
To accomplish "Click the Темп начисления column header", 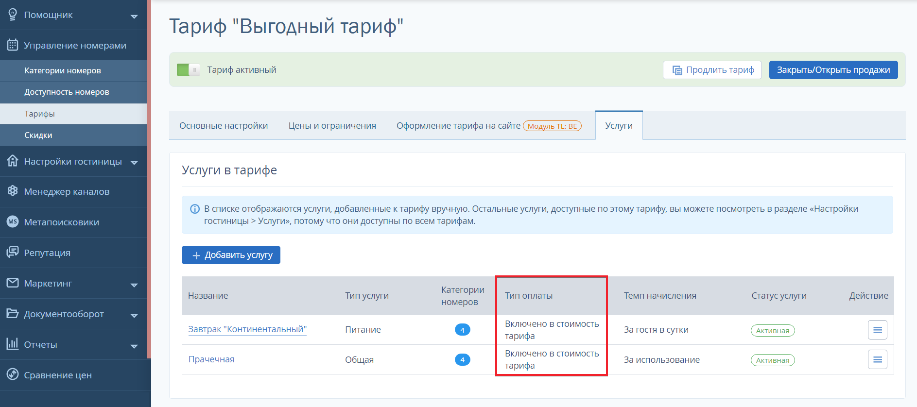I will 660,296.
